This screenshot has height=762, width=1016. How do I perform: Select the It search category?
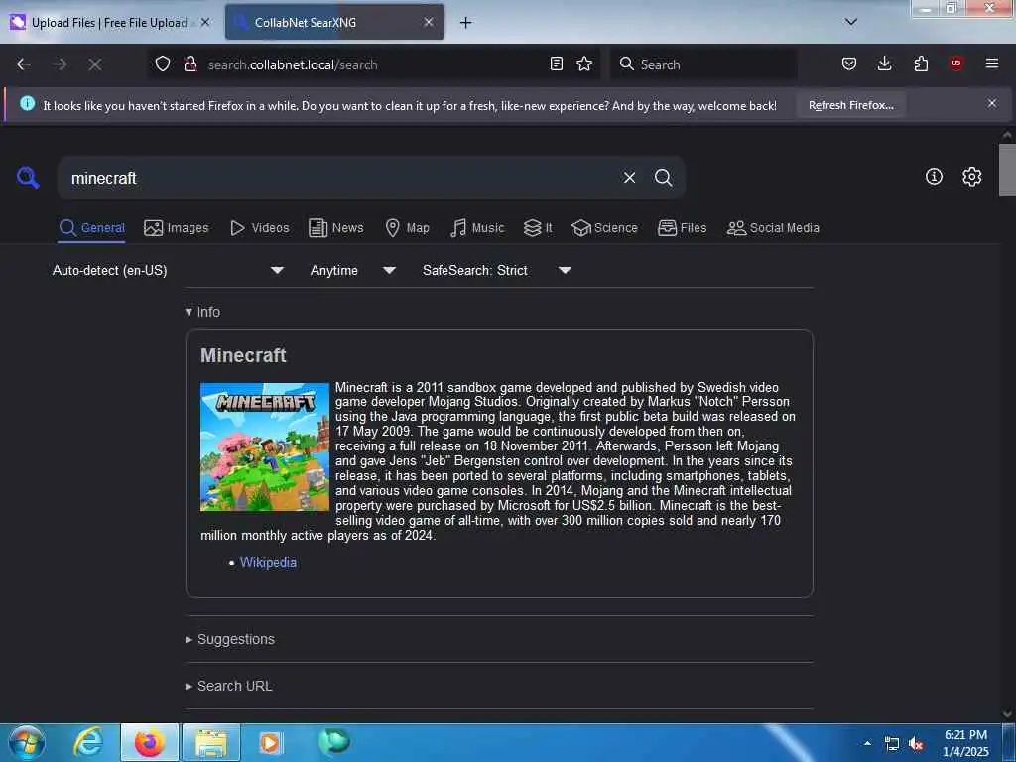[x=538, y=228]
